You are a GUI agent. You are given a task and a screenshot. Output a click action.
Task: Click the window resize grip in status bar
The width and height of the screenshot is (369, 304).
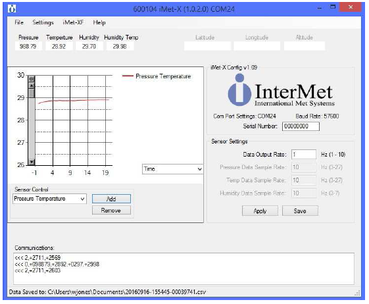point(357,293)
